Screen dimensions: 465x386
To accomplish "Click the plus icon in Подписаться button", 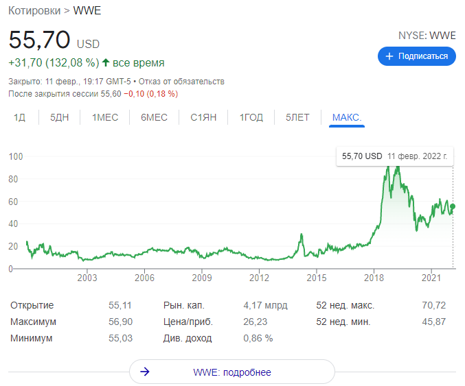I will point(389,56).
